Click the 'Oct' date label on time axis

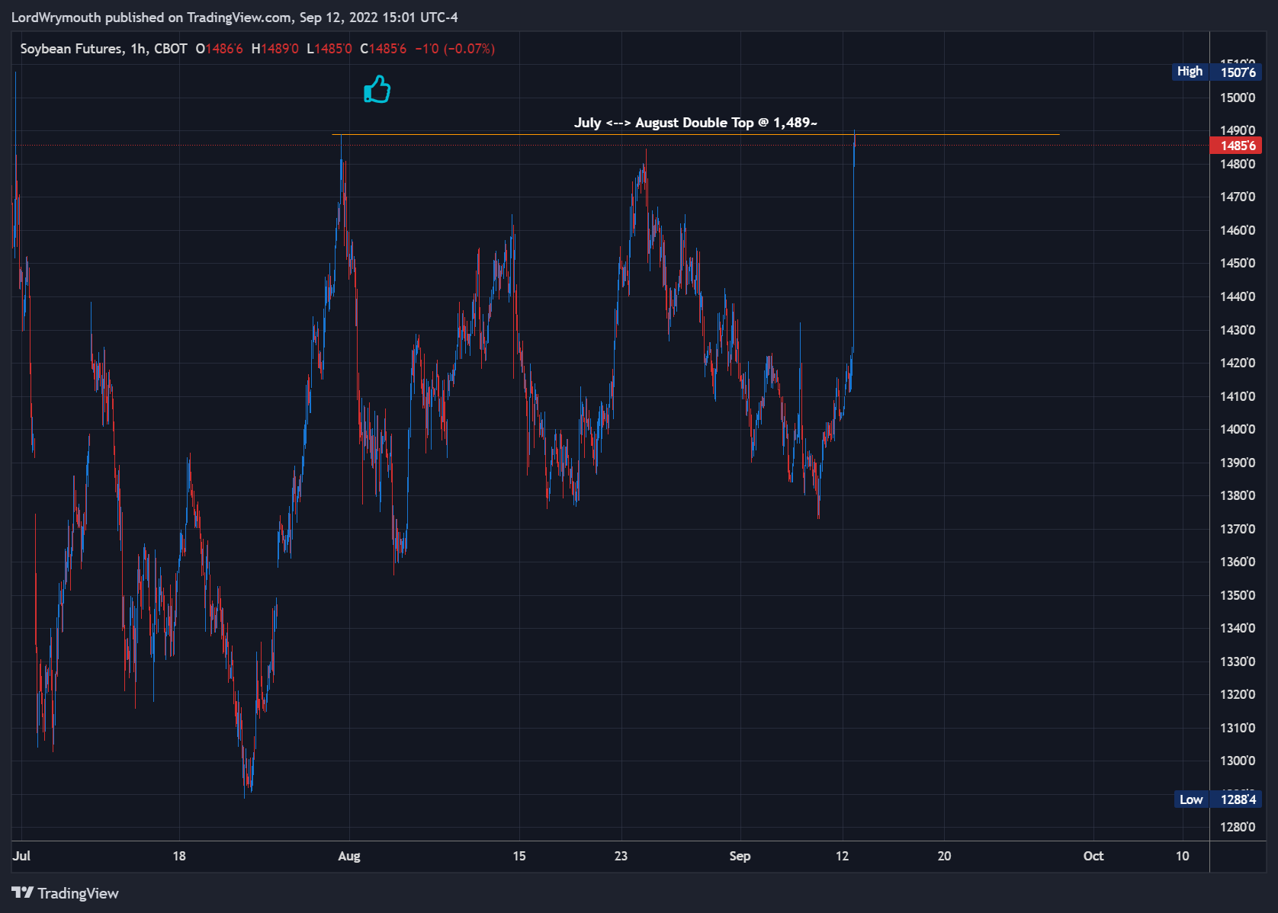1093,856
